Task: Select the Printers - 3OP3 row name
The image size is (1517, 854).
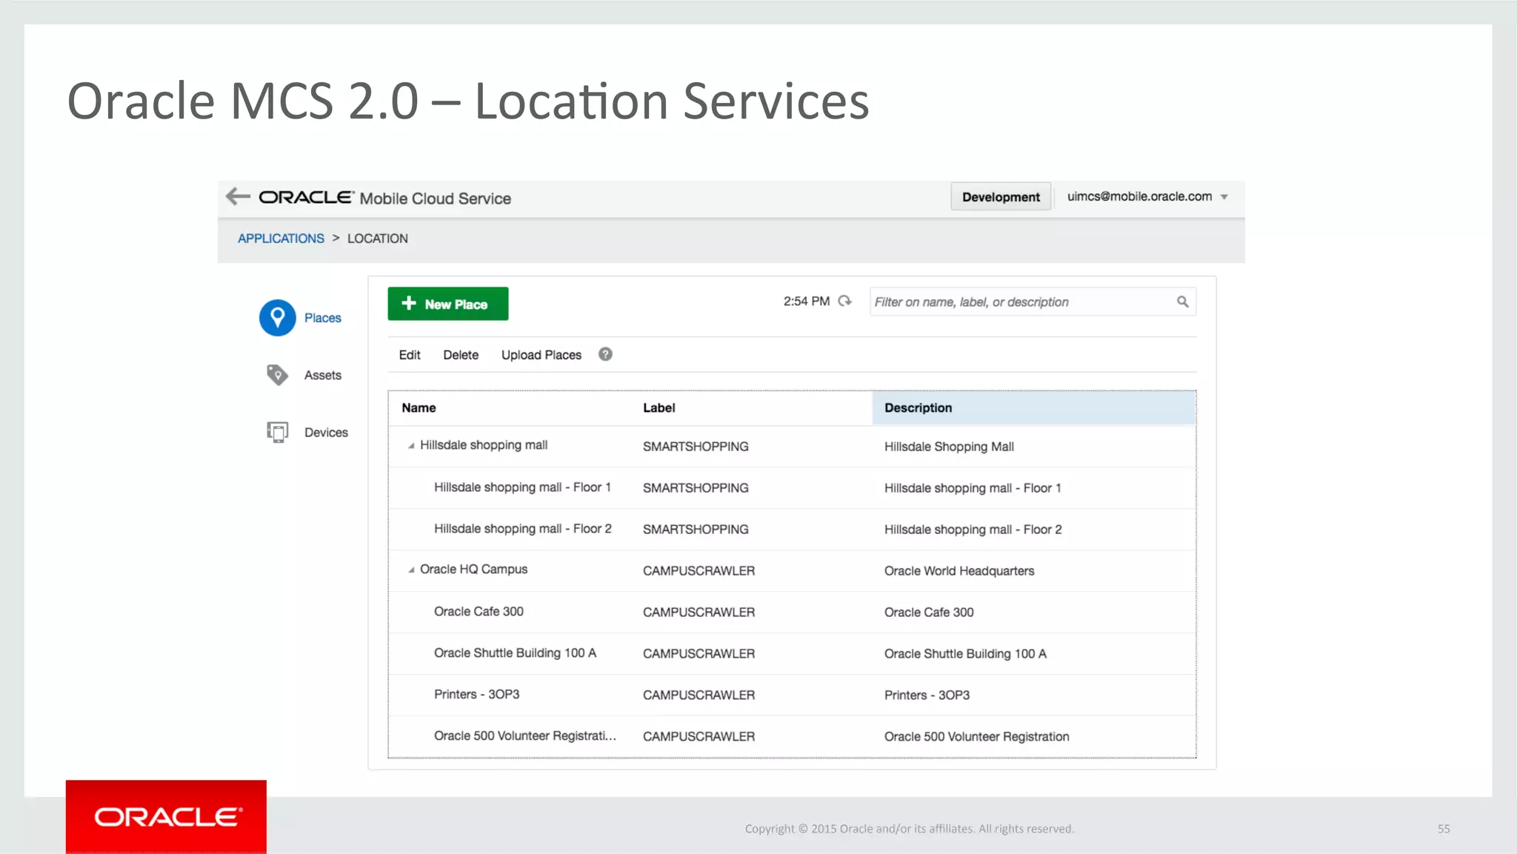Action: [x=476, y=694]
